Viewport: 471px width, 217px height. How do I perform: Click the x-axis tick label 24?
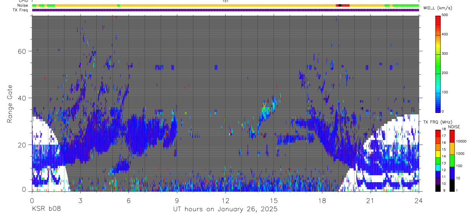418,201
